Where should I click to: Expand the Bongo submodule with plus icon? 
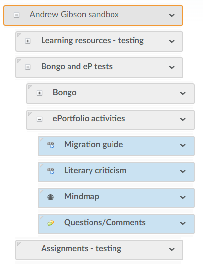click(x=39, y=93)
